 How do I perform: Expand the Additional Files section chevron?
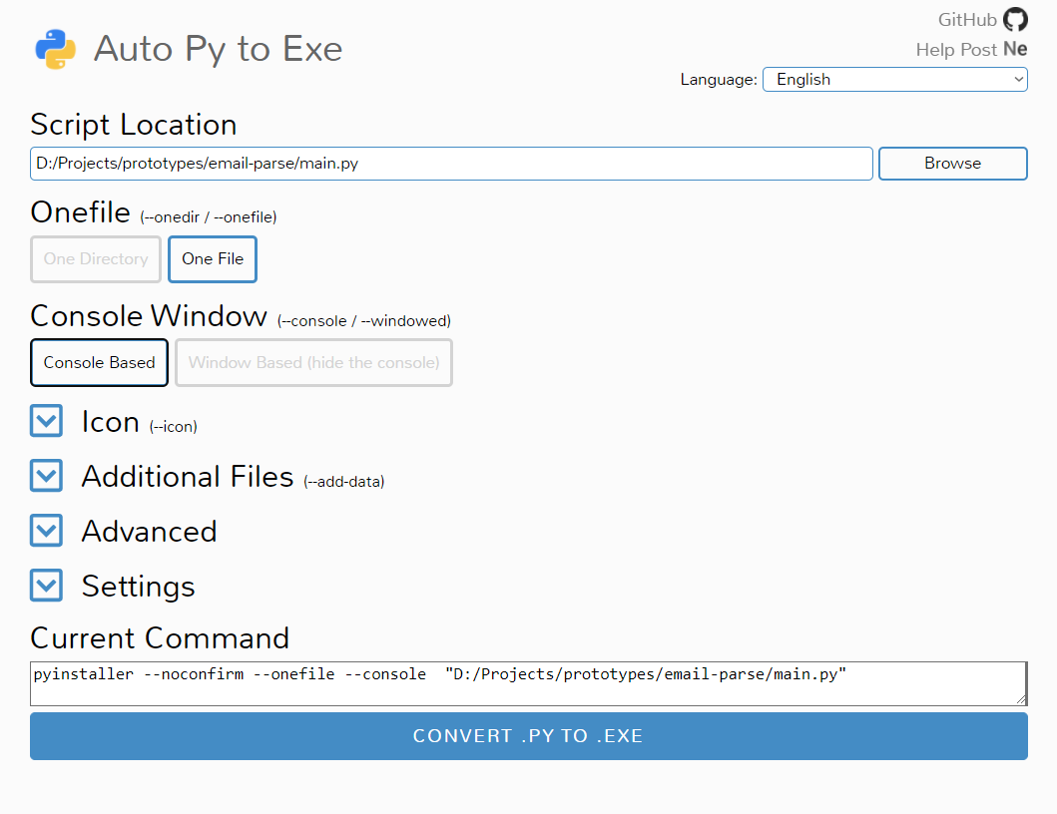click(47, 476)
